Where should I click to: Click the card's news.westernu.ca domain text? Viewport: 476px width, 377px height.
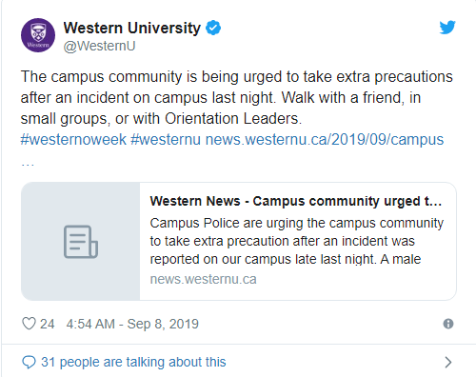(x=203, y=279)
